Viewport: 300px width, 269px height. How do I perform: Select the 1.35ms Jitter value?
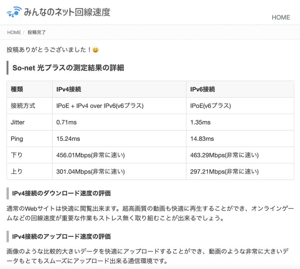tap(200, 122)
